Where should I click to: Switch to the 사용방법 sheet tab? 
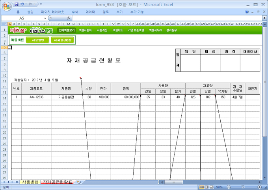[30, 182]
